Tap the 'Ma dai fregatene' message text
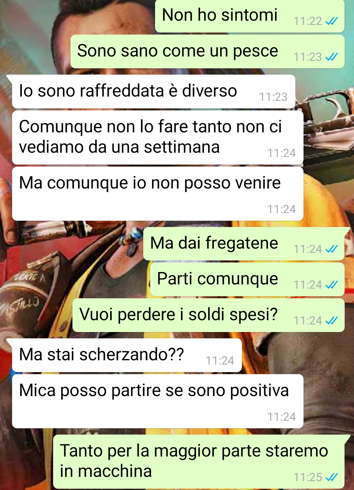This screenshot has width=354, height=490. [214, 243]
